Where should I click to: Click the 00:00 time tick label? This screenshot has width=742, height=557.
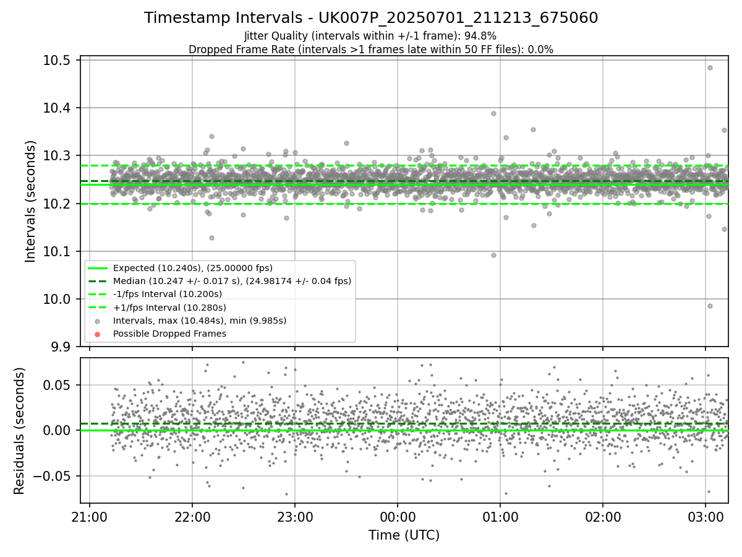(x=398, y=516)
